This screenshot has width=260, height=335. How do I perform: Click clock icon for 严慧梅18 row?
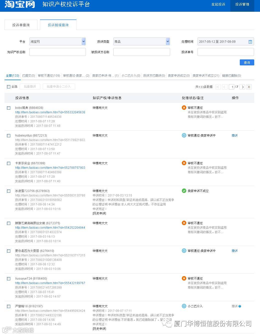click(184, 306)
